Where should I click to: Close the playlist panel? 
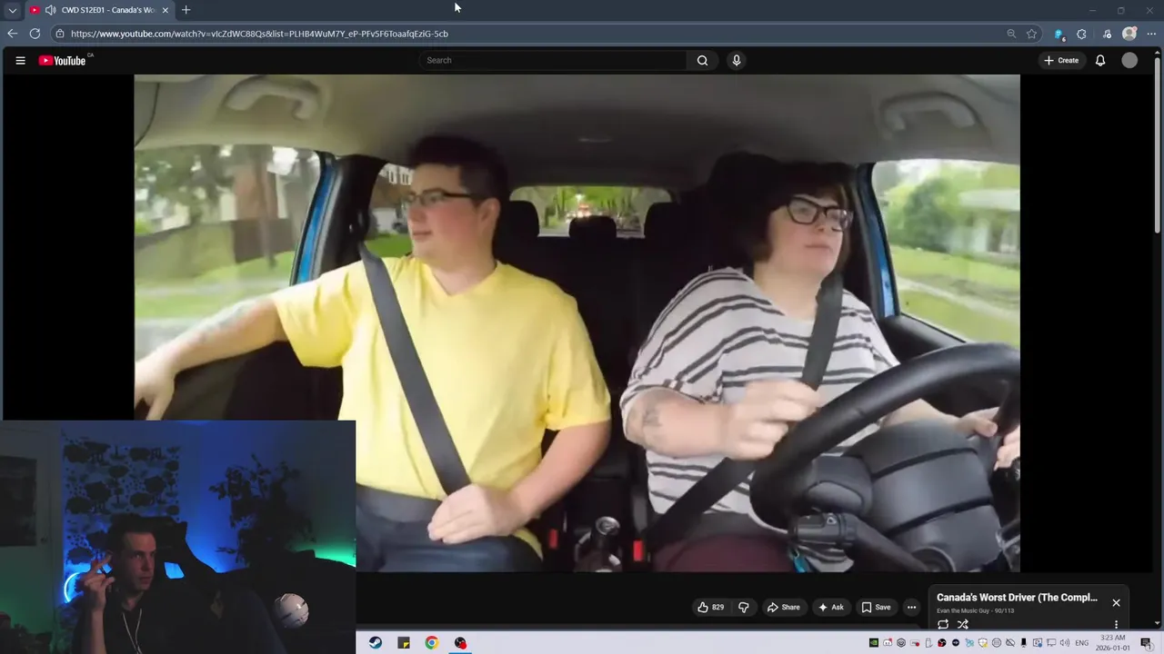pyautogui.click(x=1116, y=602)
